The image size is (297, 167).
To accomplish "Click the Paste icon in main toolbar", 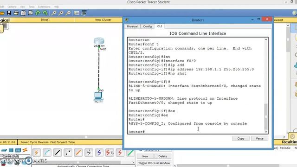I will point(31,13).
